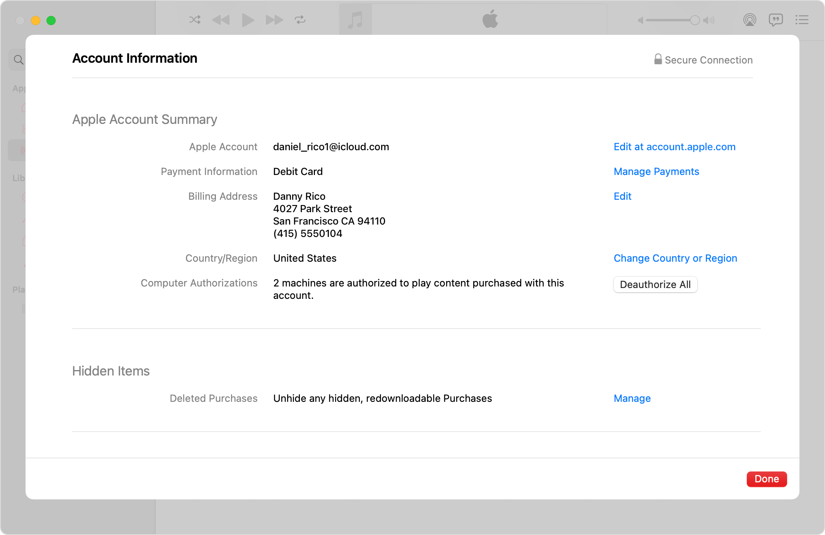Image resolution: width=825 pixels, height=535 pixels.
Task: Click Change Country or Region link
Action: [675, 257]
